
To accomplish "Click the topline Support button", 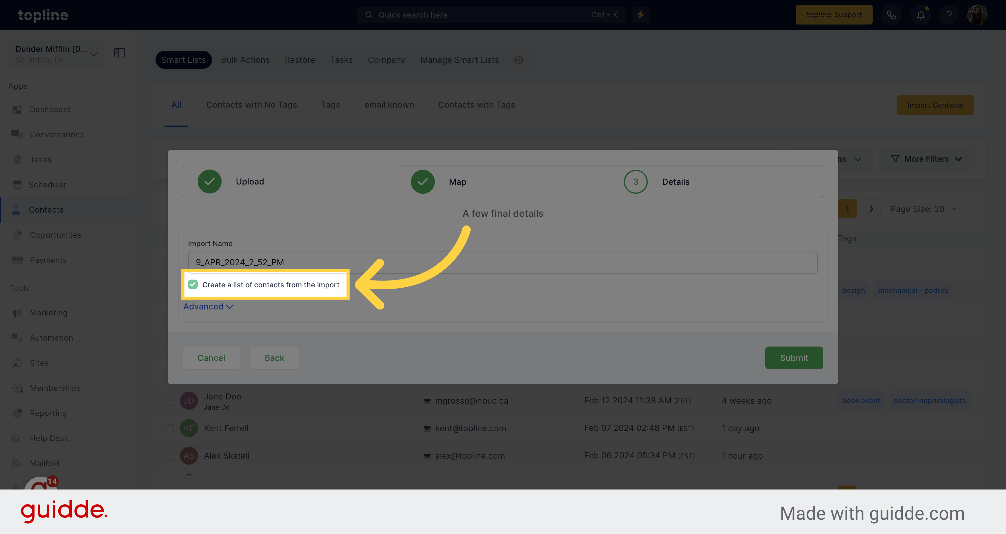I will coord(834,14).
